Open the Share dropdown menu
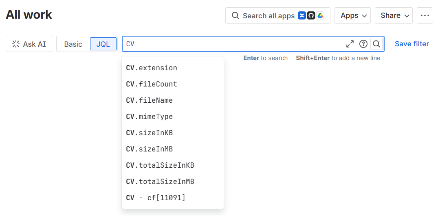Viewport: 438px width, 216px height. click(x=394, y=15)
